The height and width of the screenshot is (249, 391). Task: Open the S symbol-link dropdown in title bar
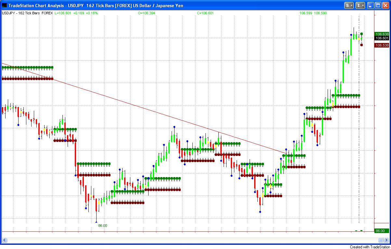click(349, 6)
